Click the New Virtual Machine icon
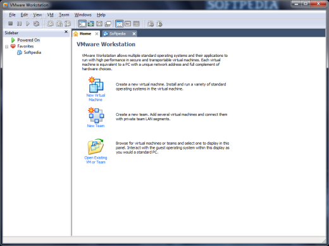This screenshot has height=246, width=329. (96, 85)
